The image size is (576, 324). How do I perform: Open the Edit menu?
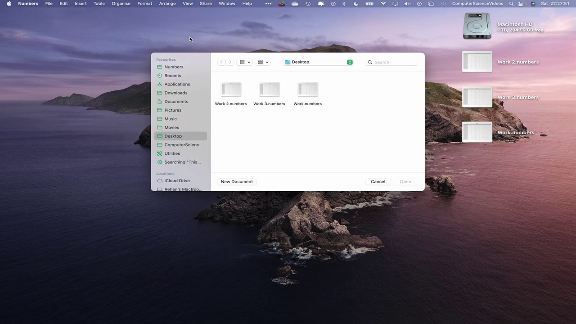64,4
